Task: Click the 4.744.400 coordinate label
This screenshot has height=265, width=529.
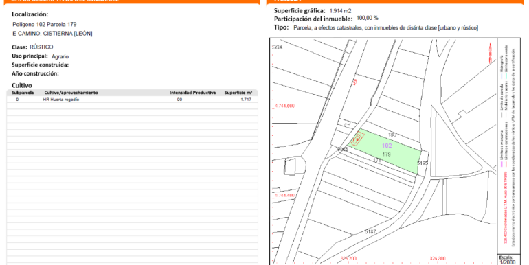Action: coord(284,195)
